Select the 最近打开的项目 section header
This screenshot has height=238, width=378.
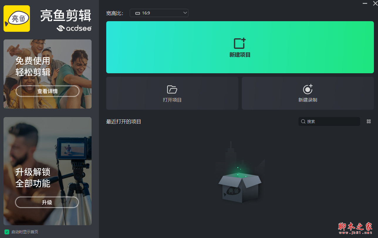tap(123, 122)
